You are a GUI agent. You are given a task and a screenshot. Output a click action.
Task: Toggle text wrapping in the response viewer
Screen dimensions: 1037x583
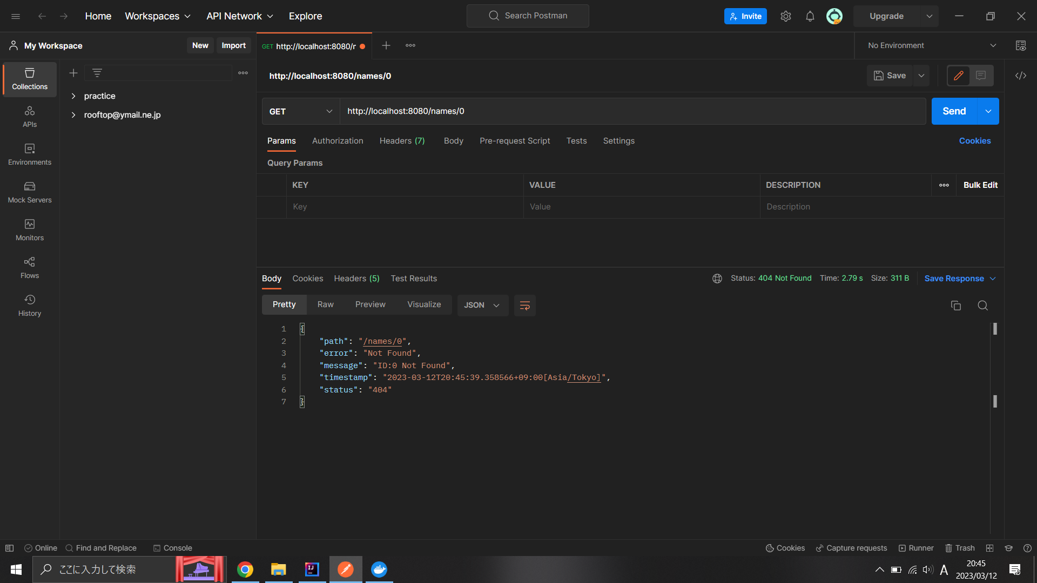click(524, 305)
